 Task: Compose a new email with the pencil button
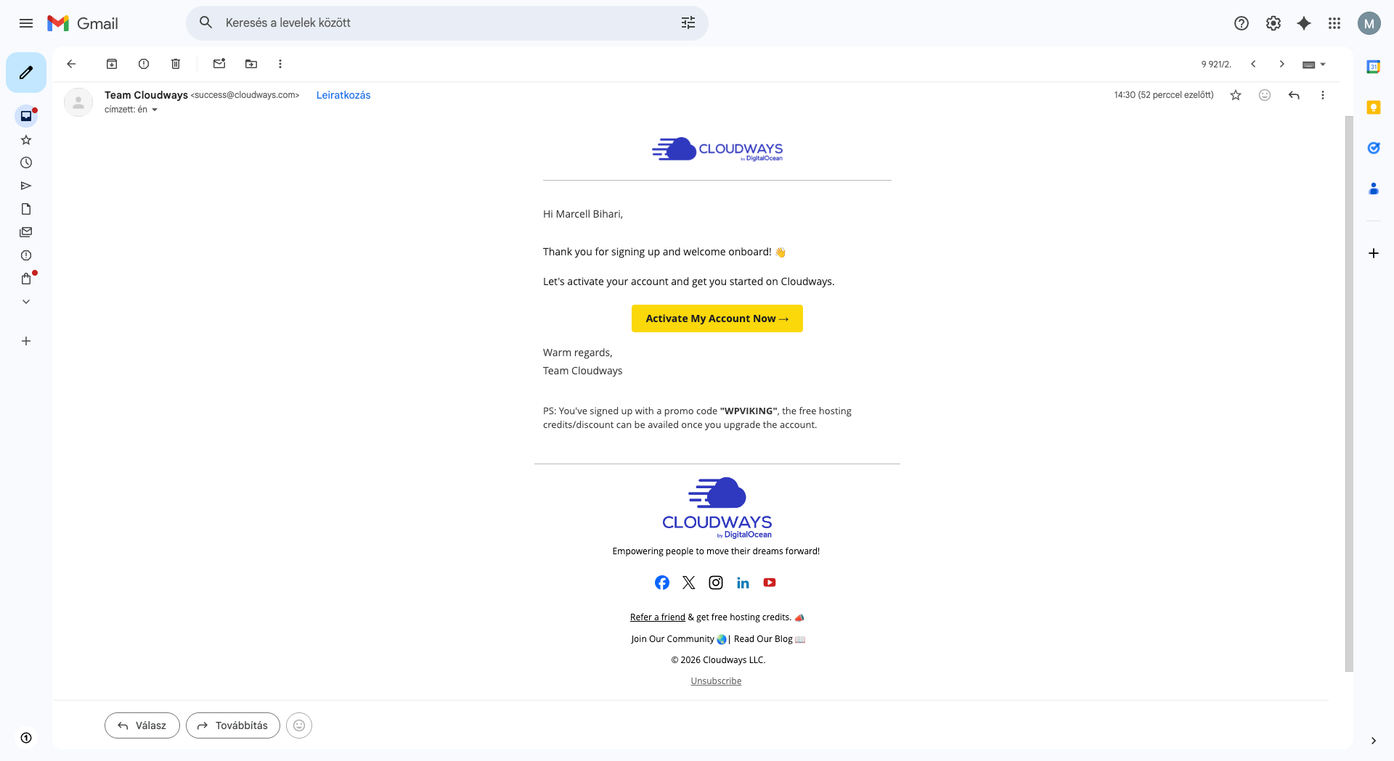26,73
